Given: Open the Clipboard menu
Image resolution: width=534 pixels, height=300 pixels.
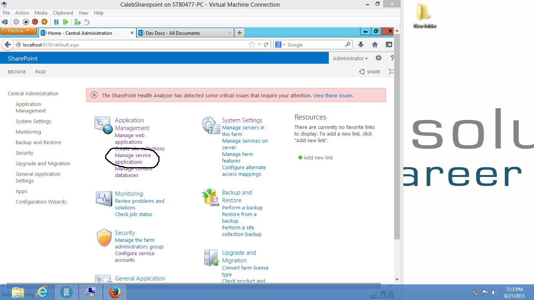Looking at the screenshot, I should coord(63,13).
